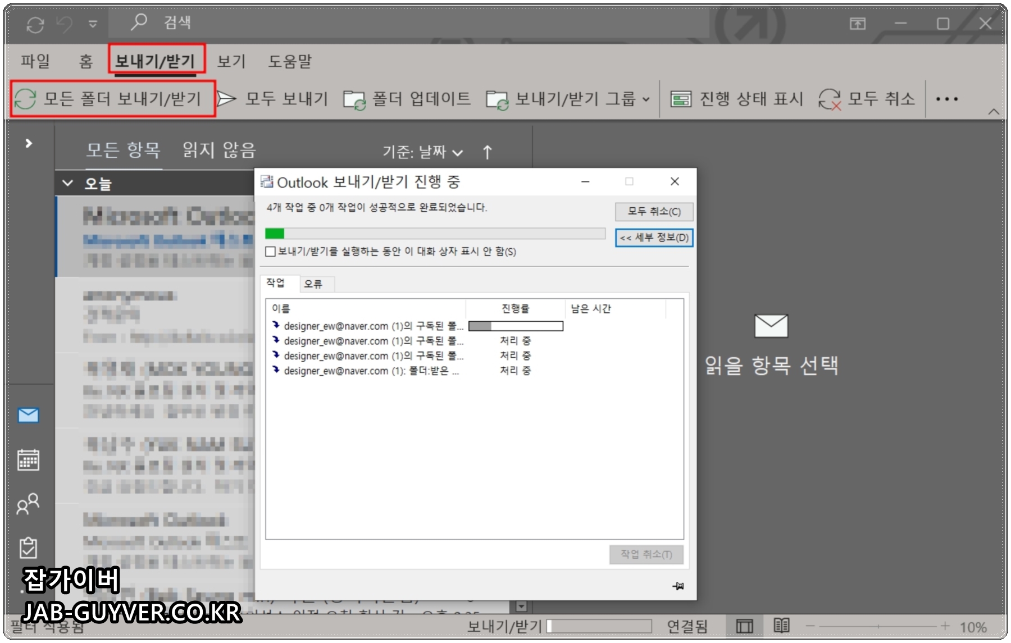
Task: Collapse the 오늘 message group
Action: pyautogui.click(x=68, y=183)
